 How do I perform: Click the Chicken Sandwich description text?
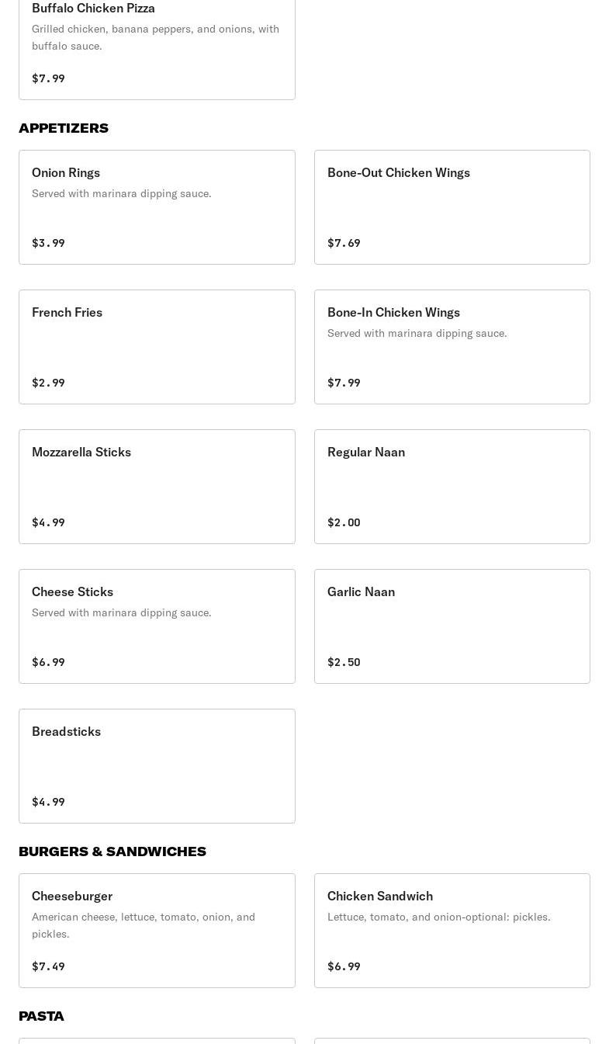click(x=439, y=917)
